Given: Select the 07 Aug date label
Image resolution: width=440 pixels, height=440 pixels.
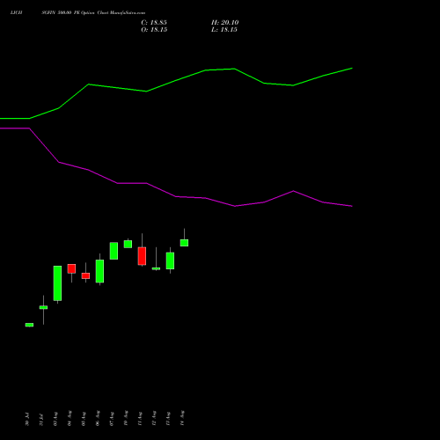Looking at the screenshot, I should click(x=112, y=419).
